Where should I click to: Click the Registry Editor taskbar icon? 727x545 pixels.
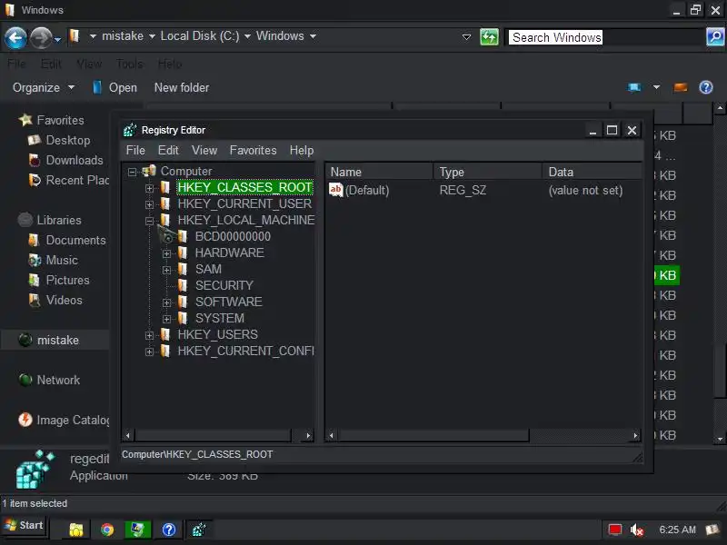(x=199, y=530)
